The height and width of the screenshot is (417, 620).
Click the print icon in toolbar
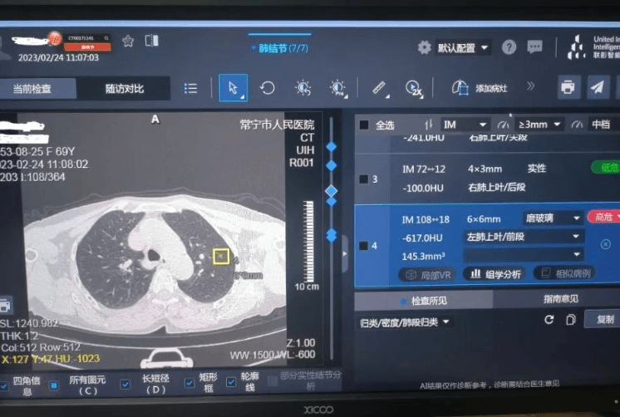pyautogui.click(x=568, y=86)
